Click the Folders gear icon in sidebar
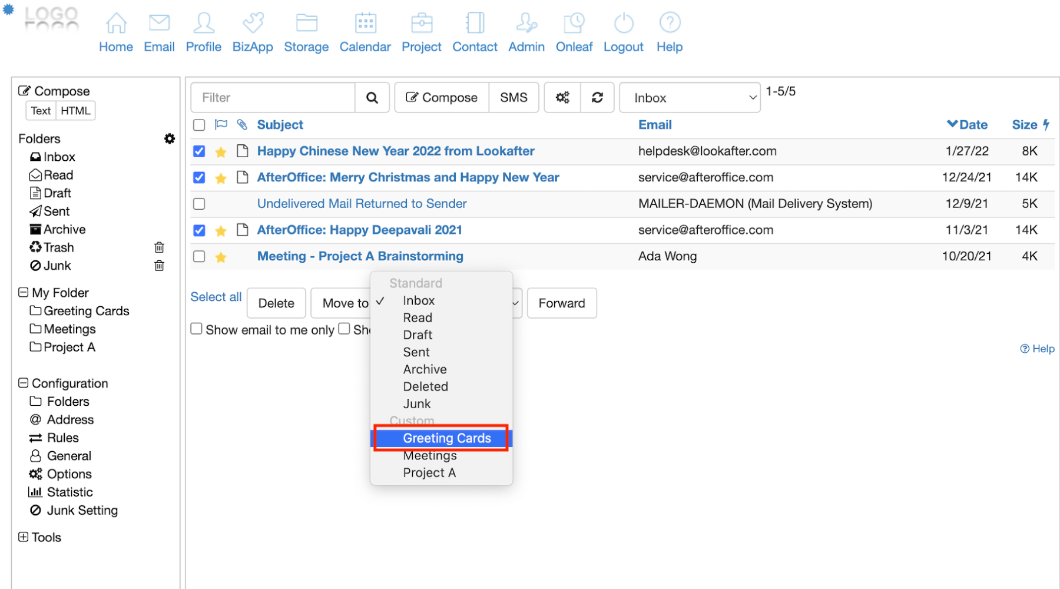Screen dimensions: 1060x589 pos(170,138)
